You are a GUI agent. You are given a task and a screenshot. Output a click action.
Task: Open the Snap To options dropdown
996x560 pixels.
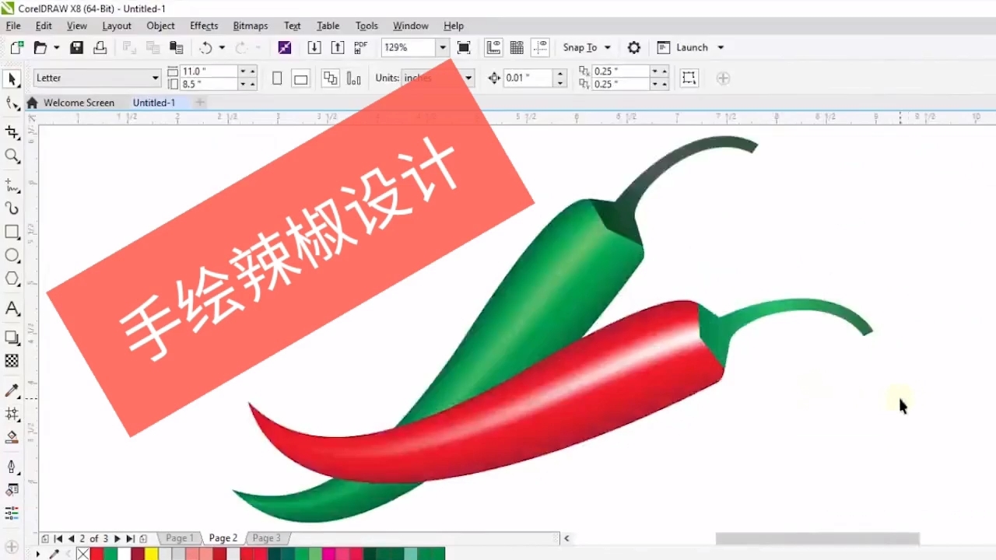pos(607,47)
